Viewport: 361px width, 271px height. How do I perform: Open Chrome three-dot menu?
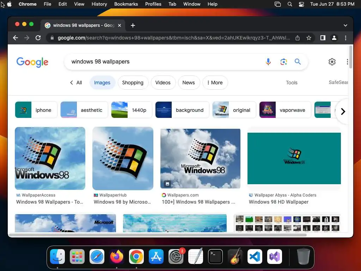click(345, 38)
